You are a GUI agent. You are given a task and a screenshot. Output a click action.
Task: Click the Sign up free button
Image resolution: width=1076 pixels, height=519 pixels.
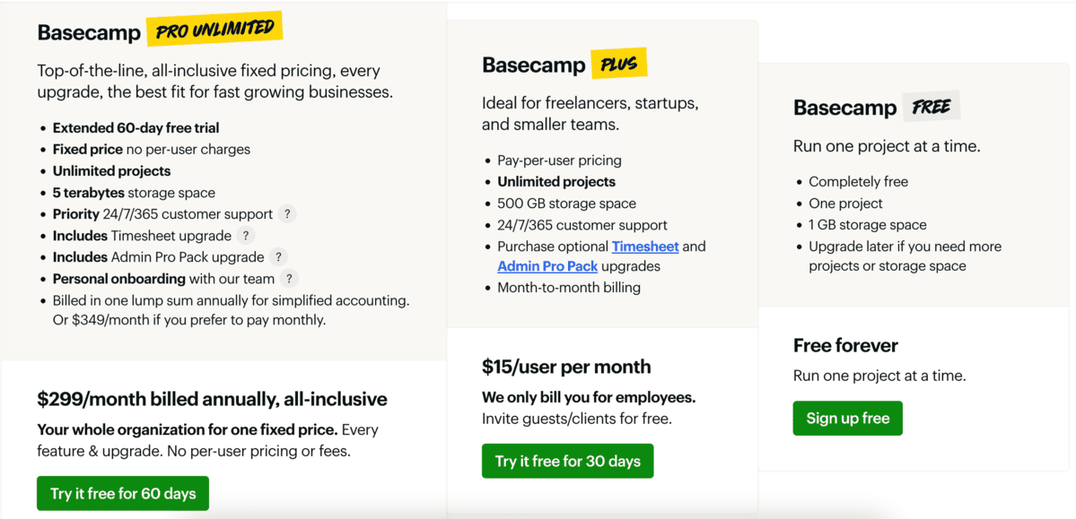click(847, 419)
